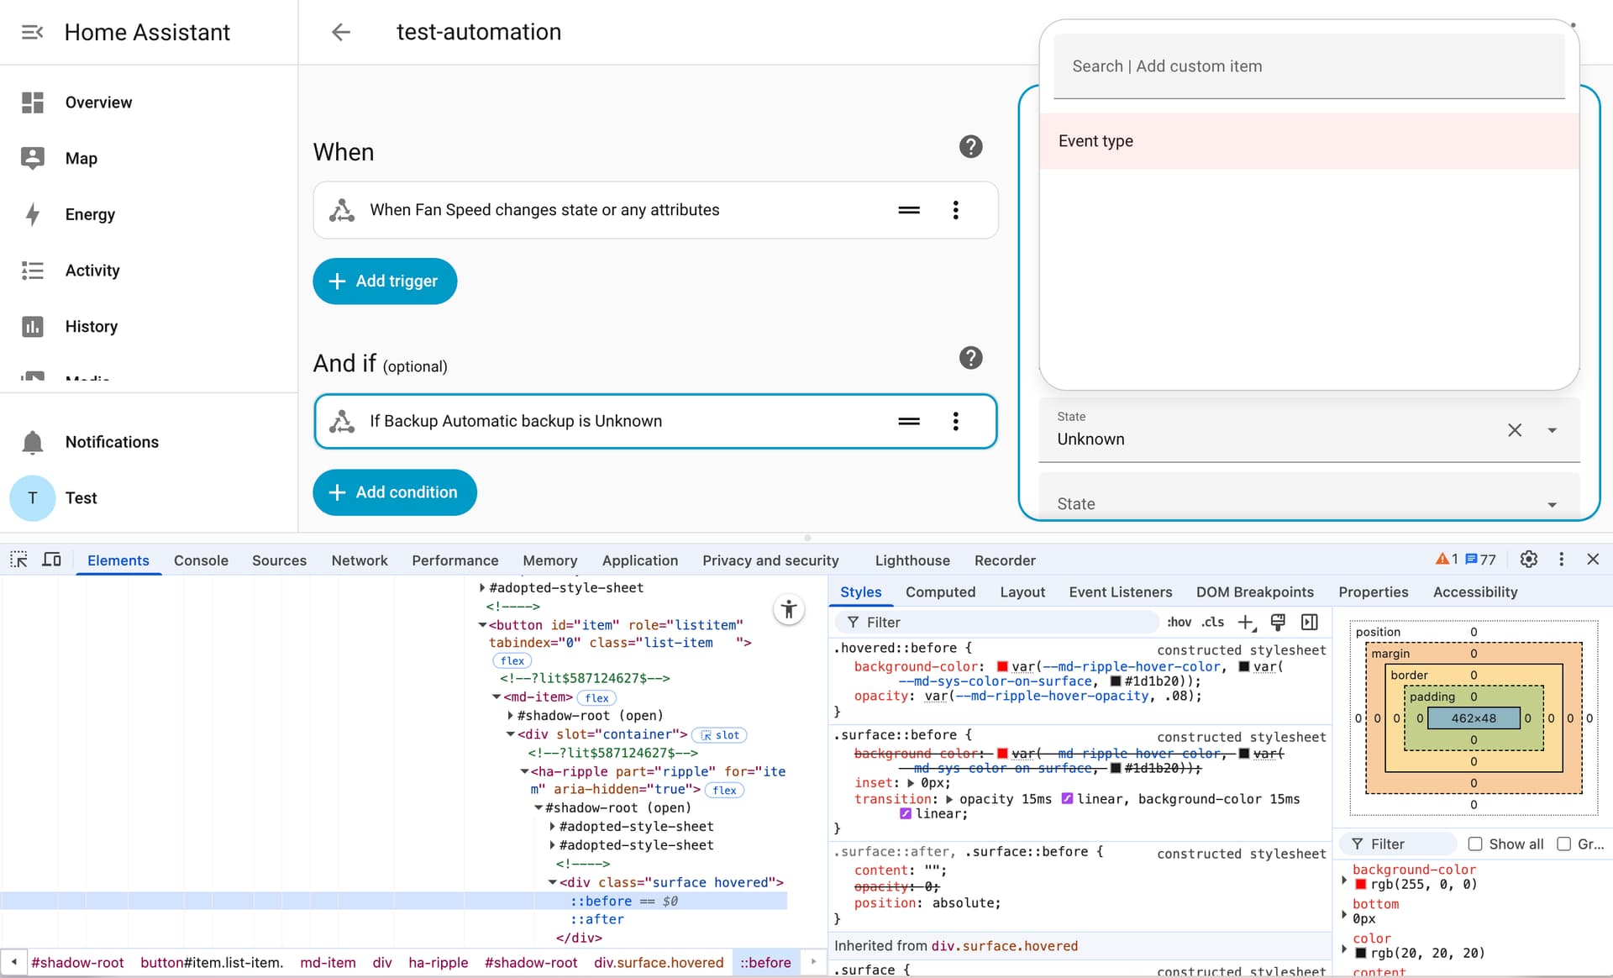Open the Computed styles tab
The image size is (1613, 978).
pos(940,592)
